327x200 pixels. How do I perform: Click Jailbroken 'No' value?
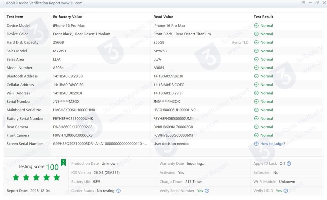(x=276, y=173)
